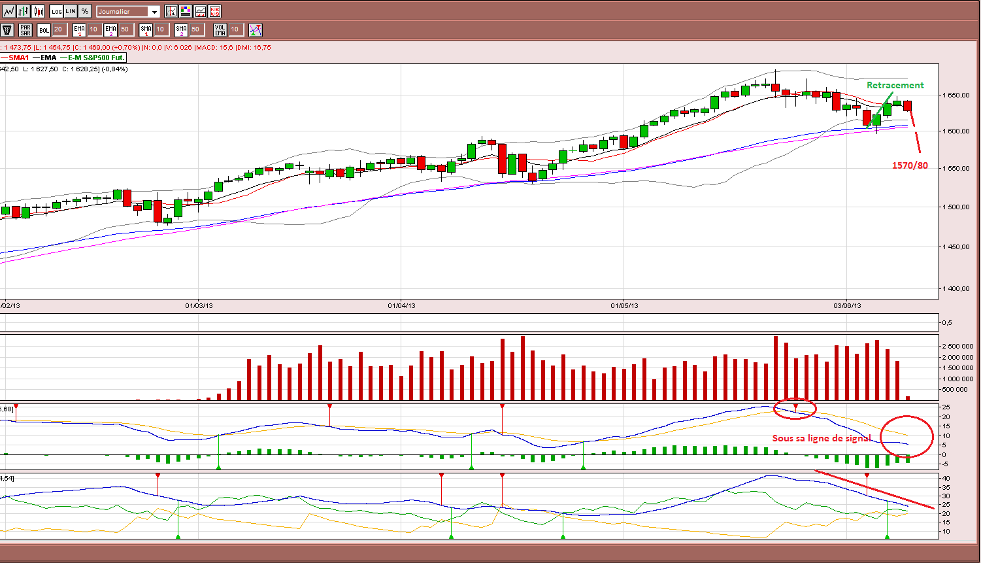Click the 1 600,00 price axis label
This screenshot has width=981, height=563.
tap(956, 131)
